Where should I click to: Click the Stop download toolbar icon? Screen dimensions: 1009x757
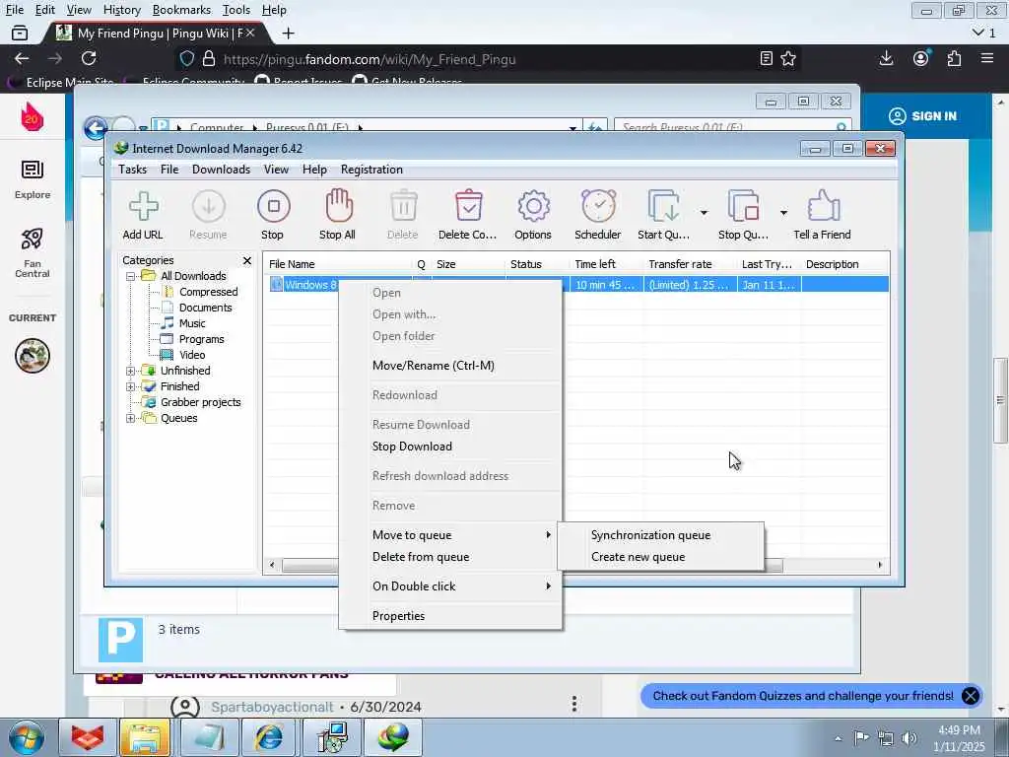(x=274, y=206)
